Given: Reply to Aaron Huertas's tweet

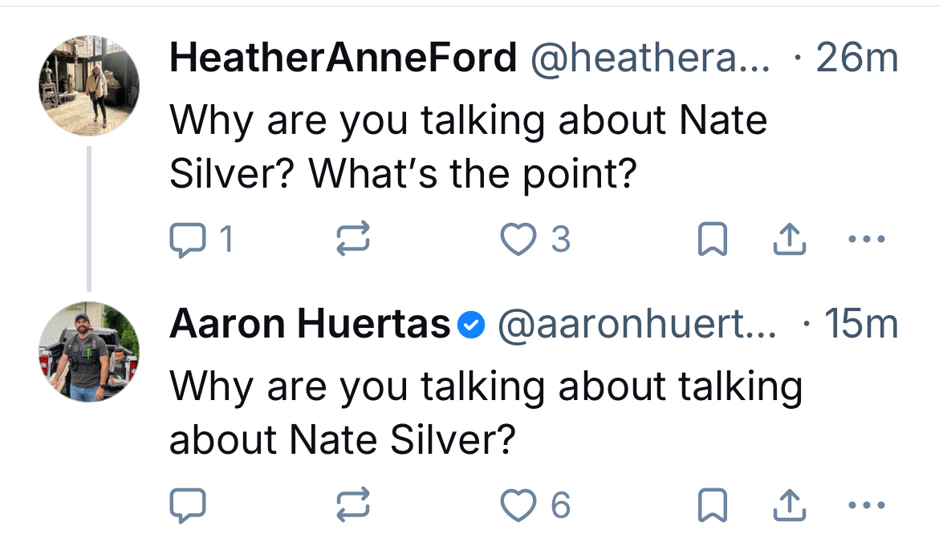Looking at the screenshot, I should coord(189,505).
